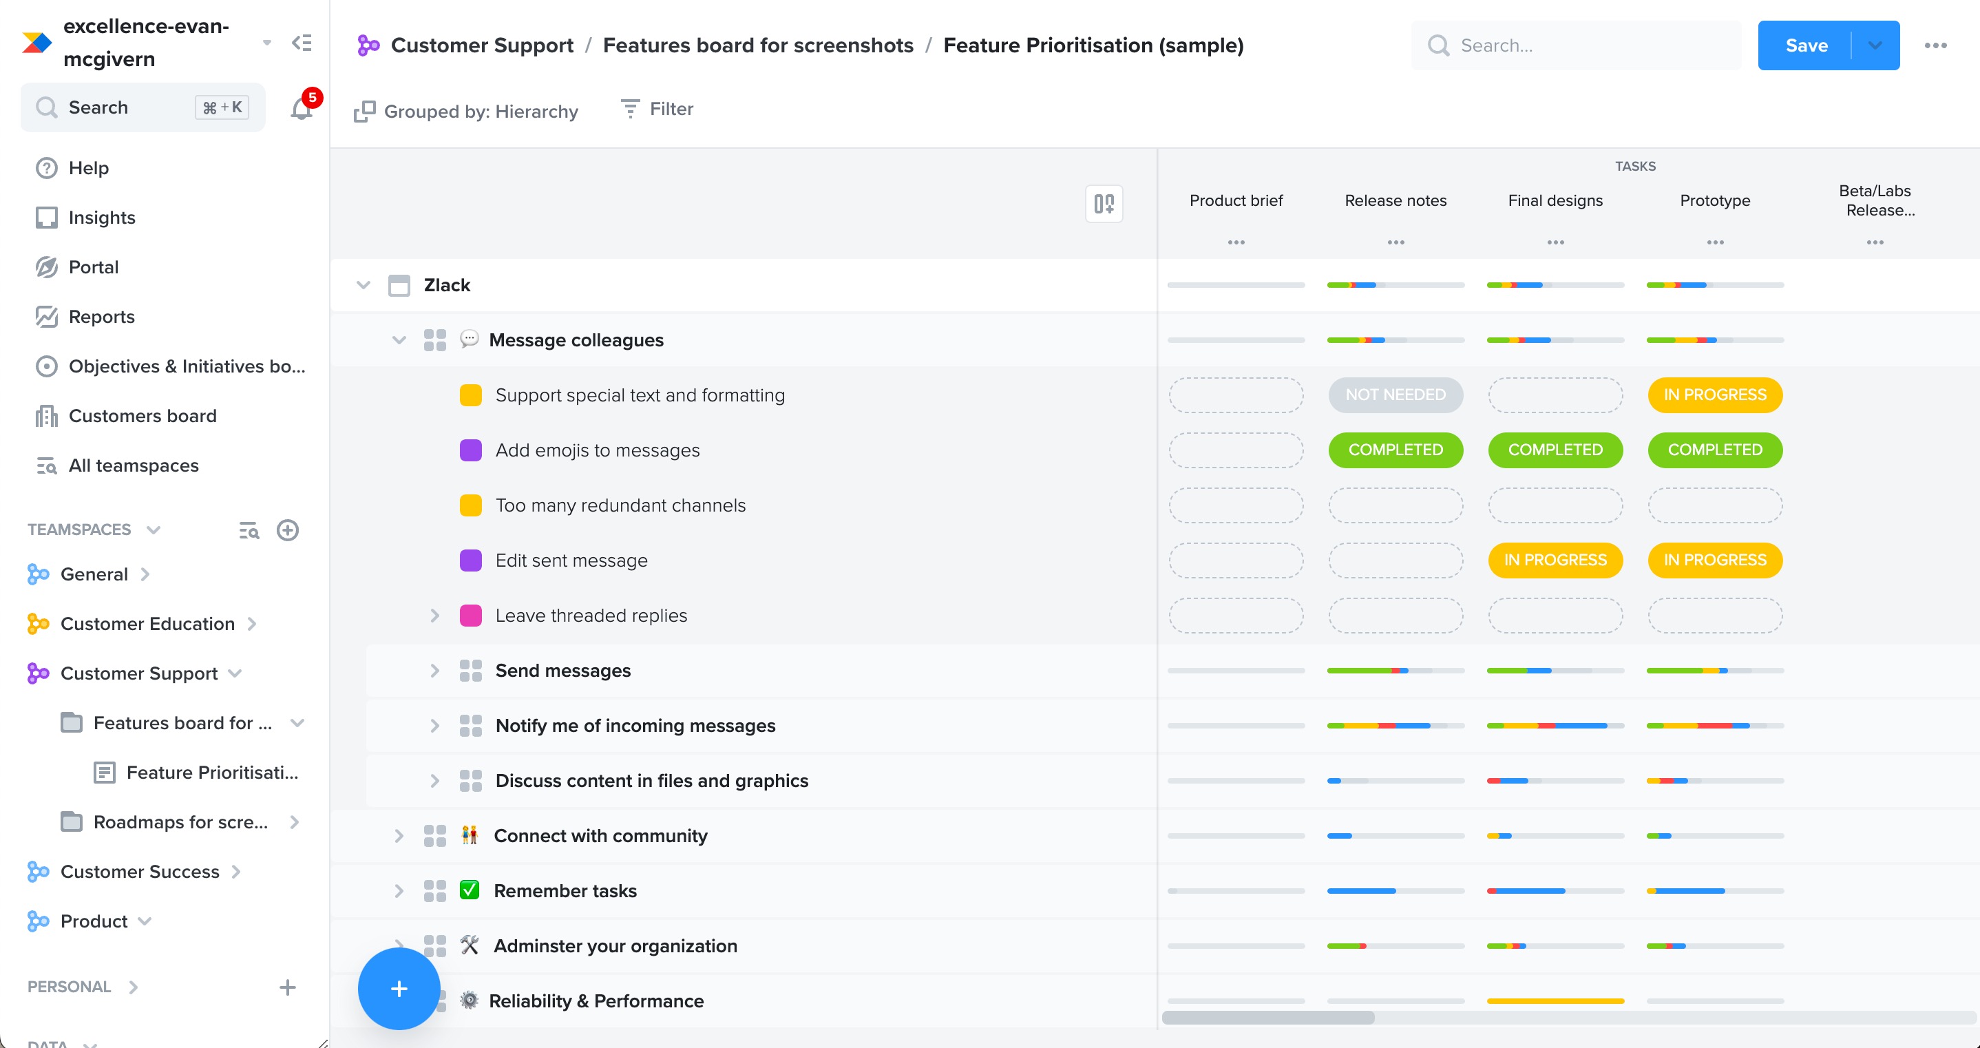The height and width of the screenshot is (1048, 1980).
Task: Click the sidebar Search field
Action: click(x=143, y=107)
